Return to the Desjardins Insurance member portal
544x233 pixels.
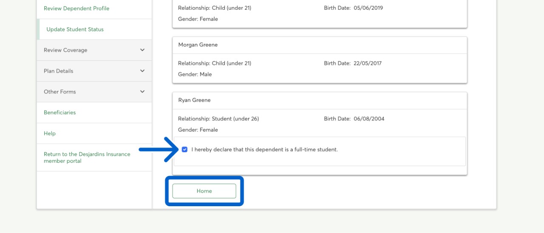pos(87,158)
